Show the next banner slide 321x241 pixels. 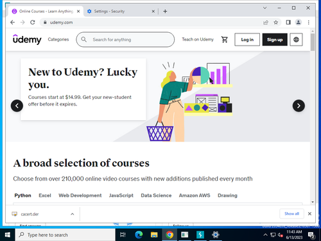(299, 105)
